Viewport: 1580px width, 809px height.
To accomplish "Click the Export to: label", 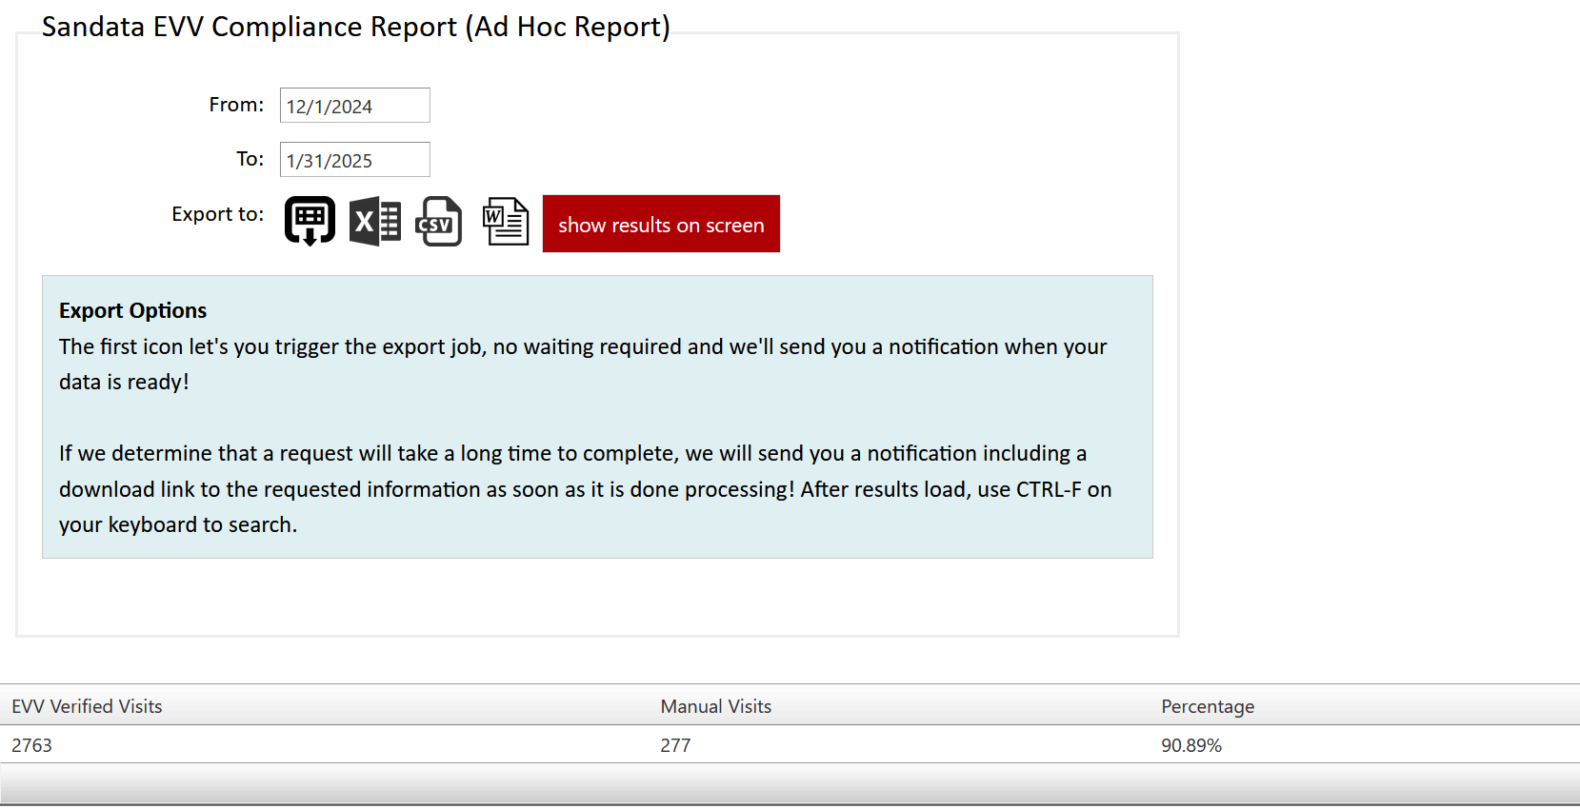I will coord(217,214).
